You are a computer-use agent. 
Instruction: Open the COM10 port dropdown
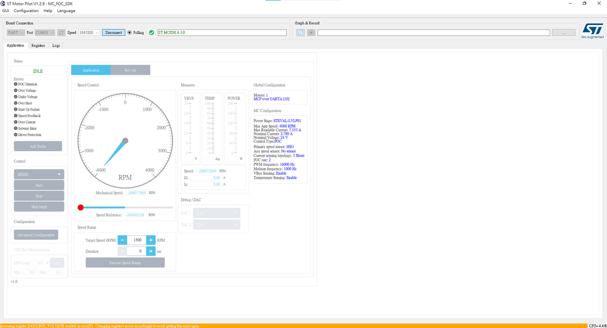(x=45, y=32)
